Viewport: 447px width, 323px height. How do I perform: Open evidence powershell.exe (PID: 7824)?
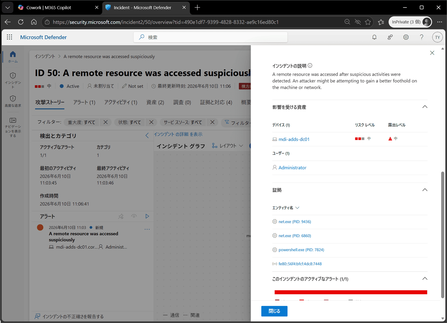click(x=301, y=250)
